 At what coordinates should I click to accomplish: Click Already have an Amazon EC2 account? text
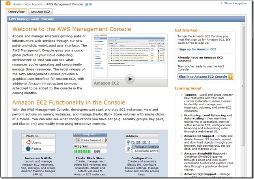click(200, 59)
